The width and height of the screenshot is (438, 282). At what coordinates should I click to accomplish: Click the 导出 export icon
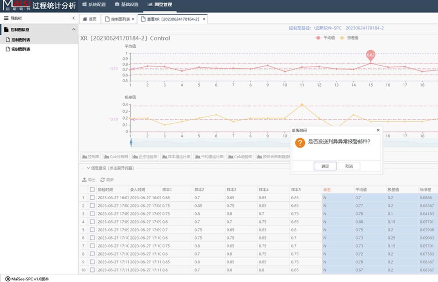(x=84, y=180)
